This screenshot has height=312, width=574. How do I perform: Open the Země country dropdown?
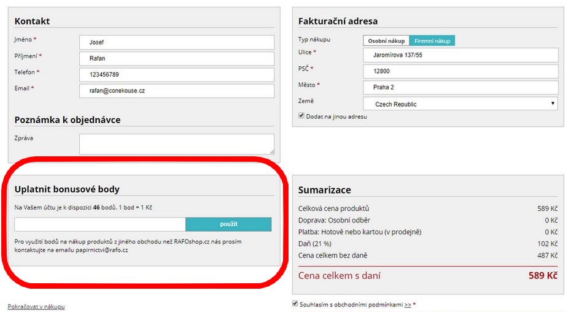tap(460, 104)
